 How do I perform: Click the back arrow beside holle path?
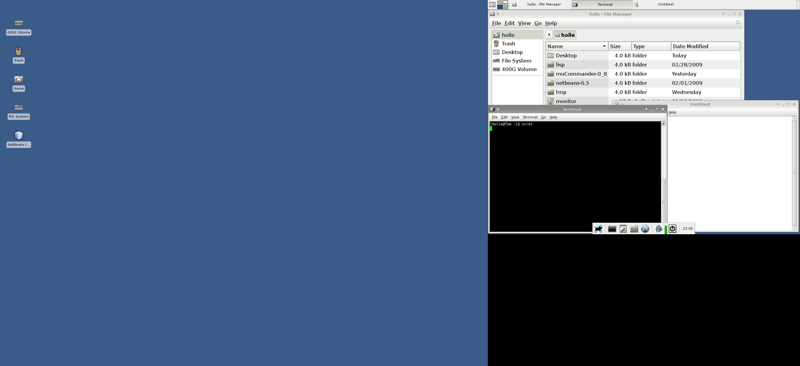549,35
